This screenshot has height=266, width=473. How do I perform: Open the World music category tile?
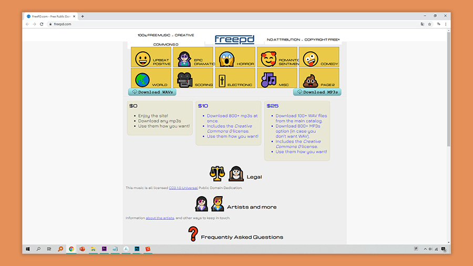tap(151, 78)
